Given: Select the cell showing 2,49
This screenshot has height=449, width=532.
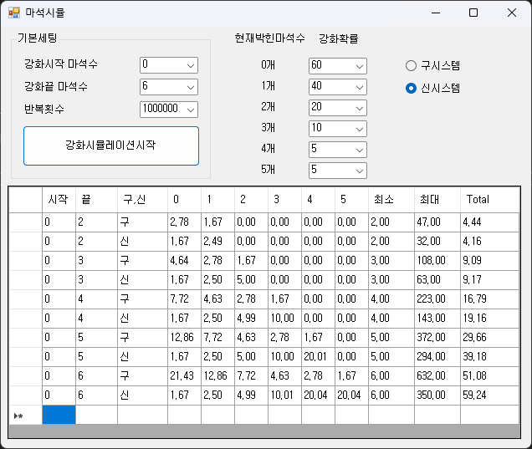Looking at the screenshot, I should pyautogui.click(x=217, y=242).
